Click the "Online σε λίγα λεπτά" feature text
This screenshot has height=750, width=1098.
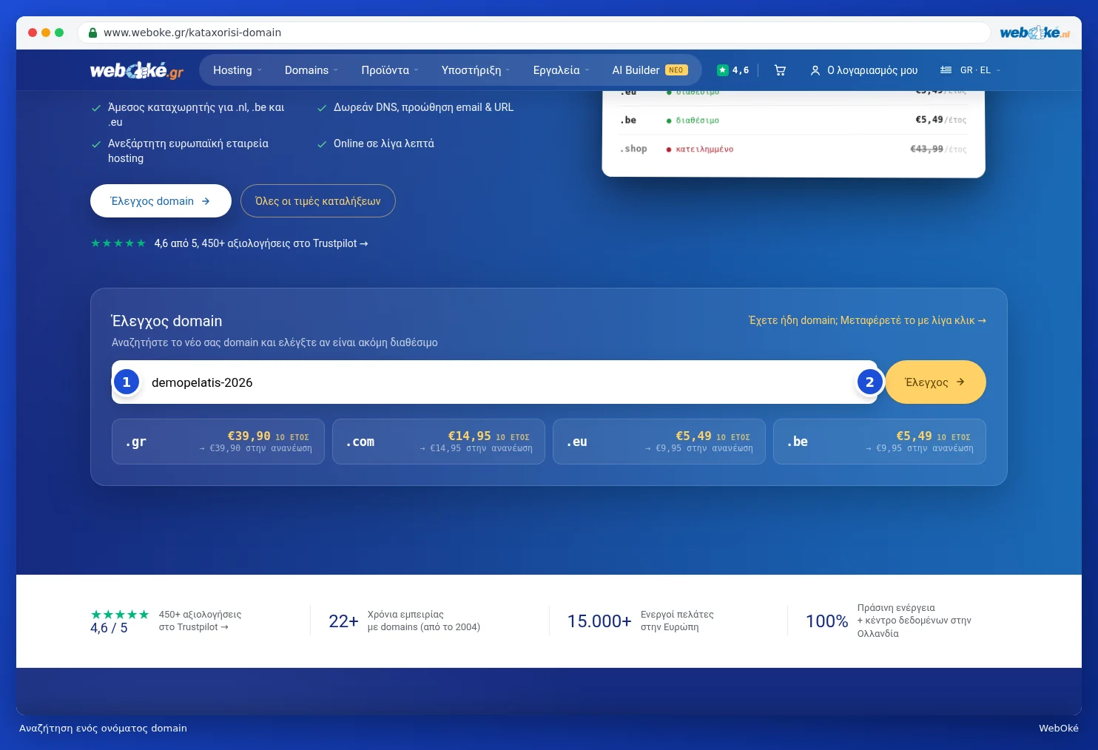(384, 143)
